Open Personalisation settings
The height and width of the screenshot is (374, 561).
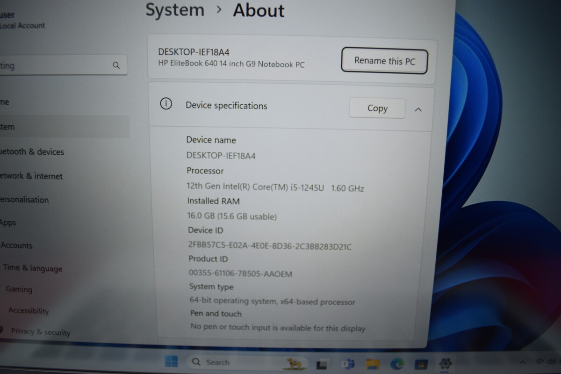(24, 200)
